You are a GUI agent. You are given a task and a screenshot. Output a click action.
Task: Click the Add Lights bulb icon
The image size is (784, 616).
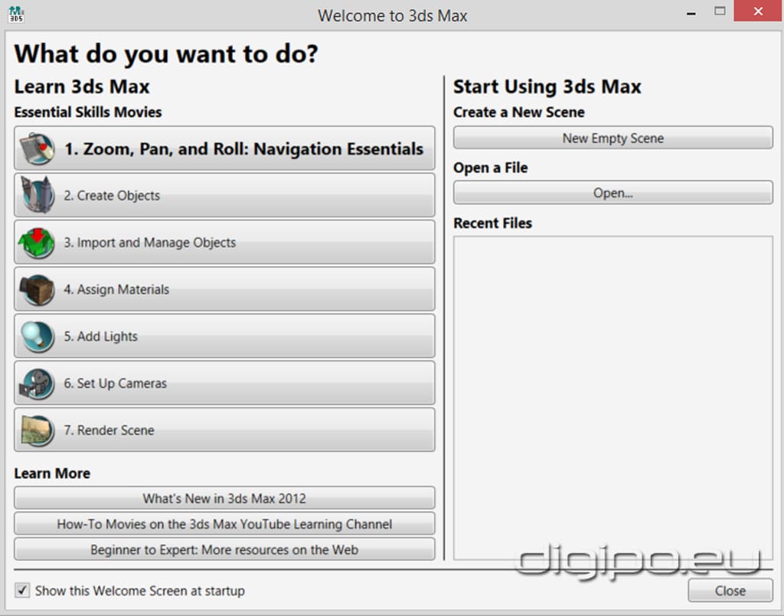36,337
